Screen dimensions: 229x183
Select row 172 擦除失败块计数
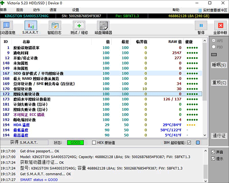[101, 94]
